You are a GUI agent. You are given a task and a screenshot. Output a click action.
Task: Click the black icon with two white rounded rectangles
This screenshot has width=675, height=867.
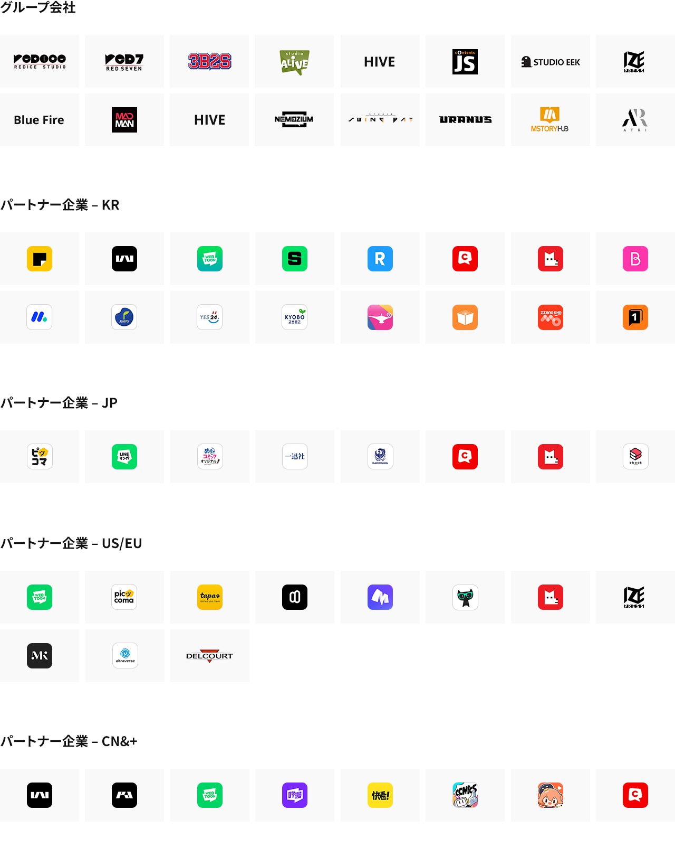pyautogui.click(x=295, y=597)
